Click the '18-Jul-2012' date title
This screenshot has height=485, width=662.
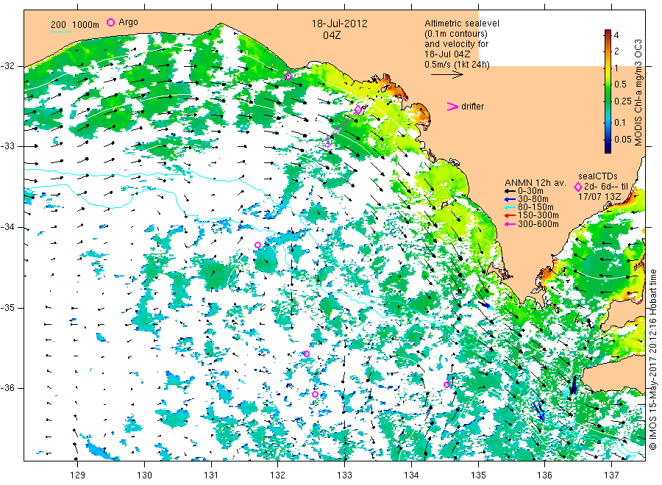point(339,24)
